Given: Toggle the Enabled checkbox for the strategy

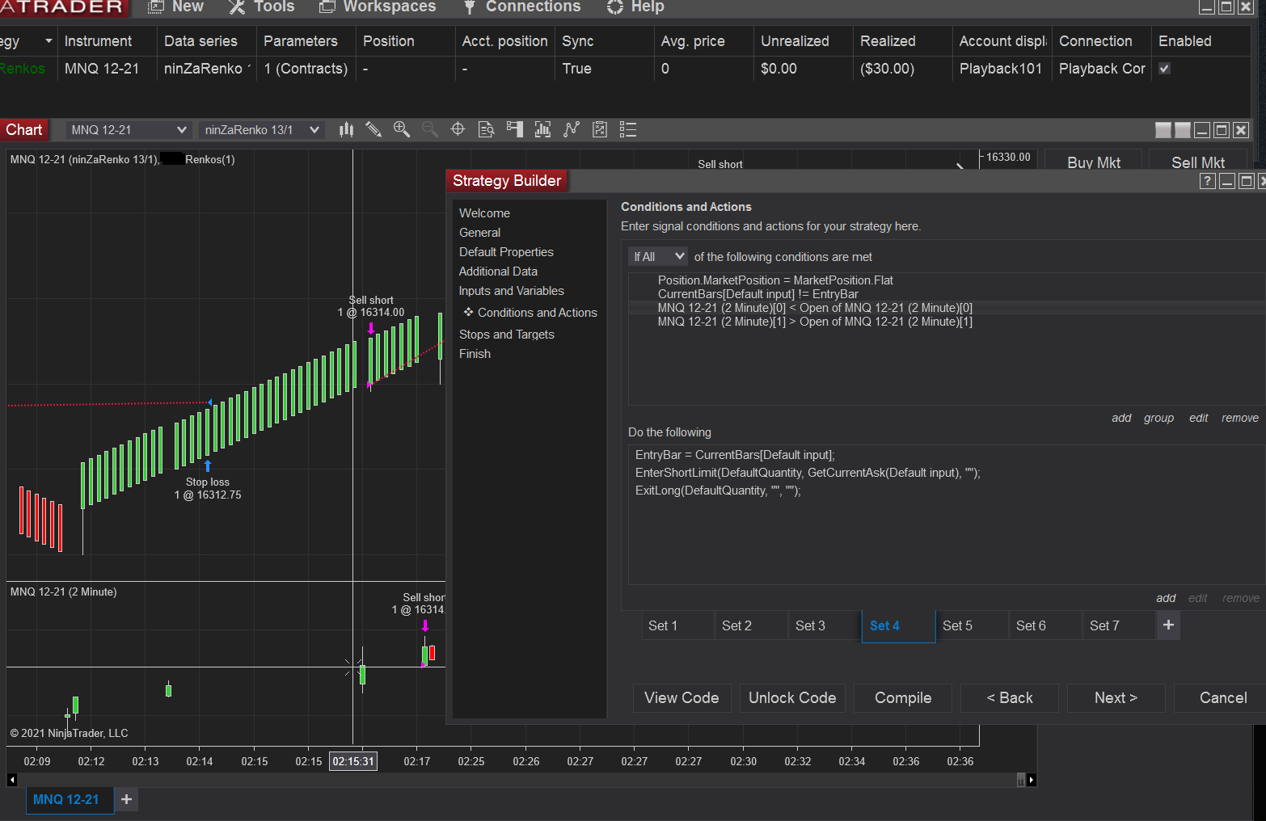Looking at the screenshot, I should tap(1164, 69).
